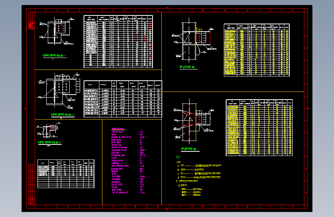Select zone letter A on right border
Image resolution: width=334 pixels, height=217 pixels.
point(306,24)
